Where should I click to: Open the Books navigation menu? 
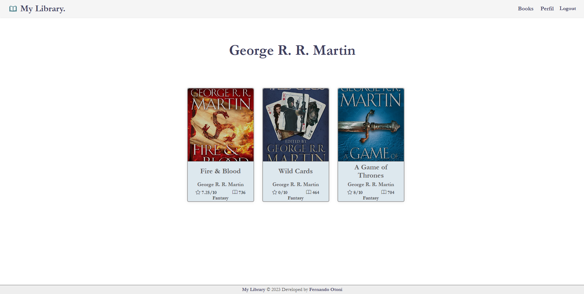(x=525, y=9)
